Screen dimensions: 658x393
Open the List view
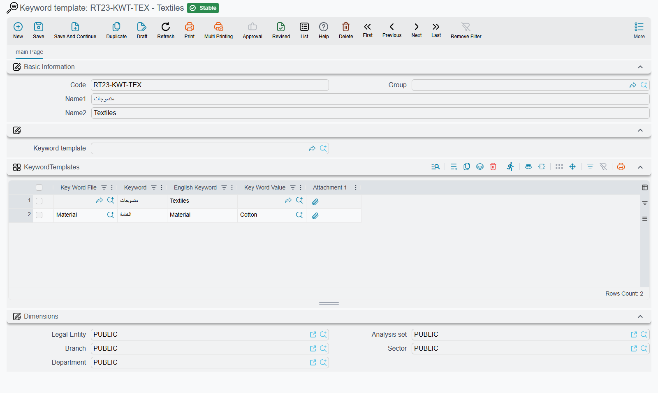[304, 30]
